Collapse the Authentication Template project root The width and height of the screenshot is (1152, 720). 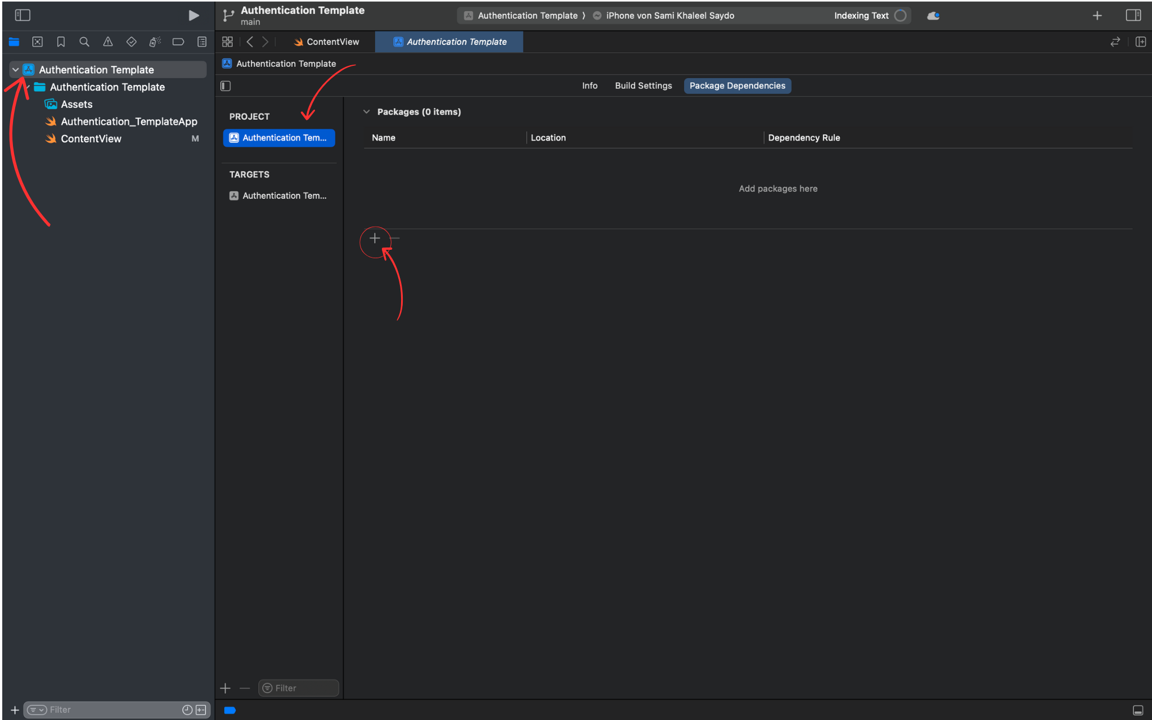click(16, 70)
